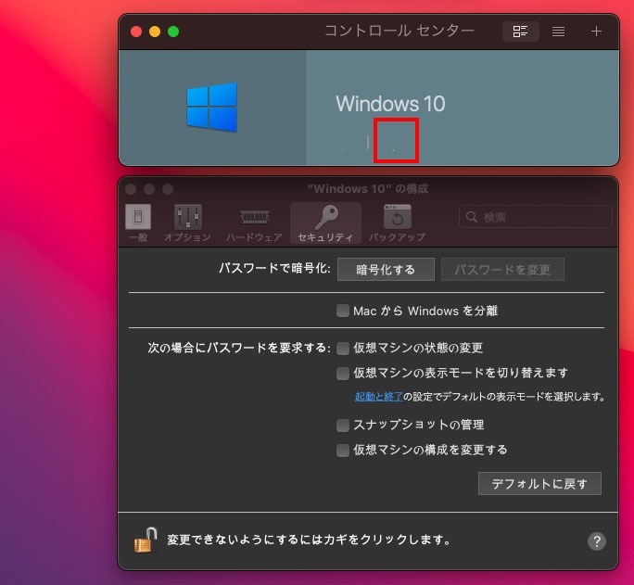Open the 起動と終了 link
This screenshot has width=634, height=585.
coord(379,397)
